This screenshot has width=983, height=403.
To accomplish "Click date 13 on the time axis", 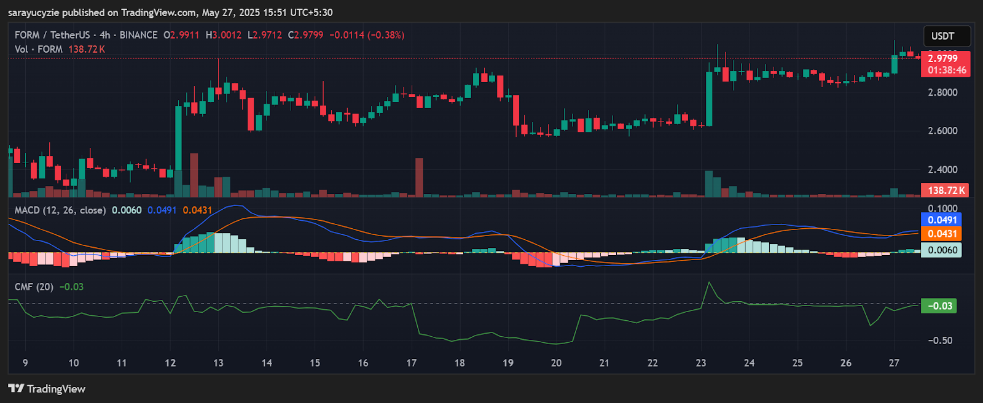I will [218, 363].
